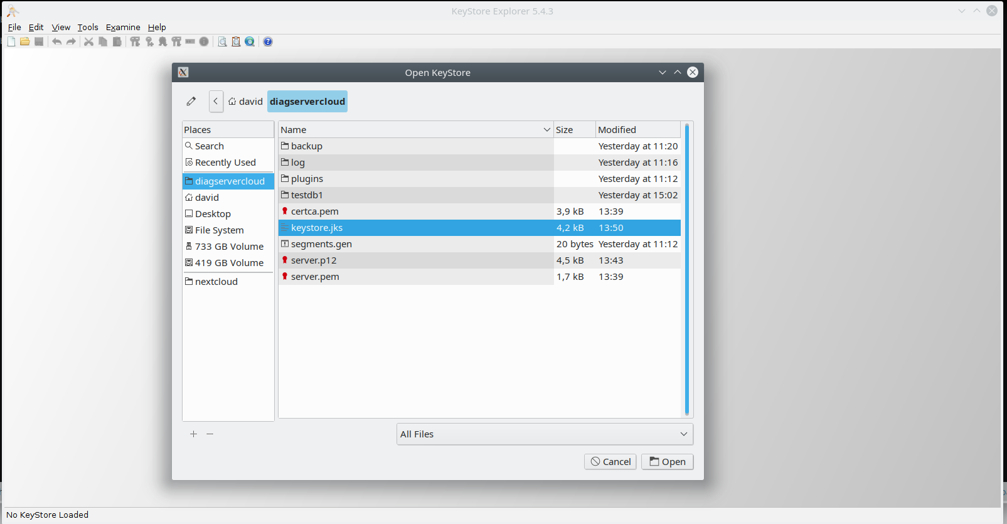Click the blue Help question mark icon

point(268,41)
